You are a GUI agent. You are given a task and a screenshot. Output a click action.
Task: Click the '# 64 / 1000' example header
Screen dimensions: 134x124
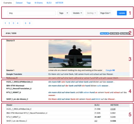point(11,33)
